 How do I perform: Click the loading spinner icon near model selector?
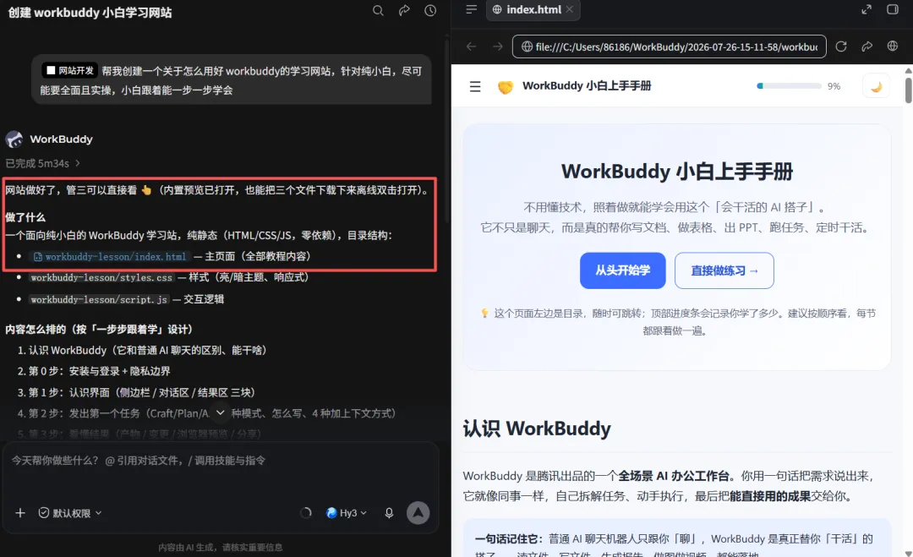(306, 513)
